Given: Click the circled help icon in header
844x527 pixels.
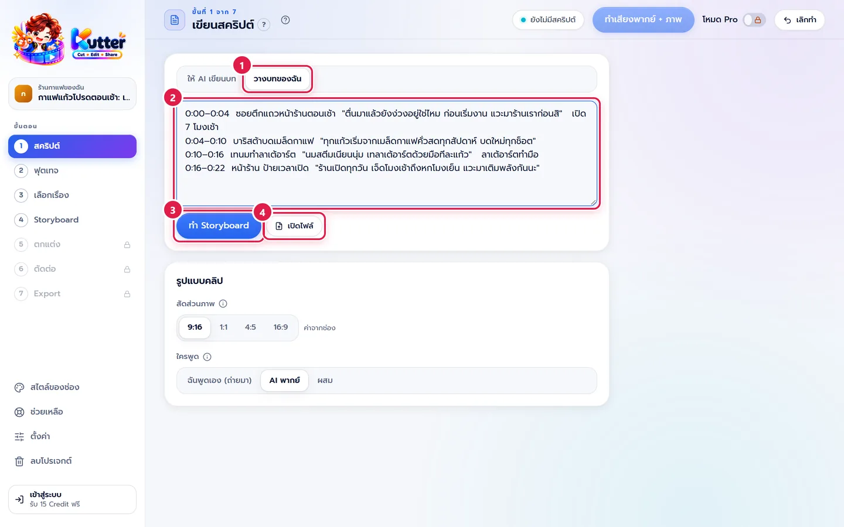Looking at the screenshot, I should 285,20.
